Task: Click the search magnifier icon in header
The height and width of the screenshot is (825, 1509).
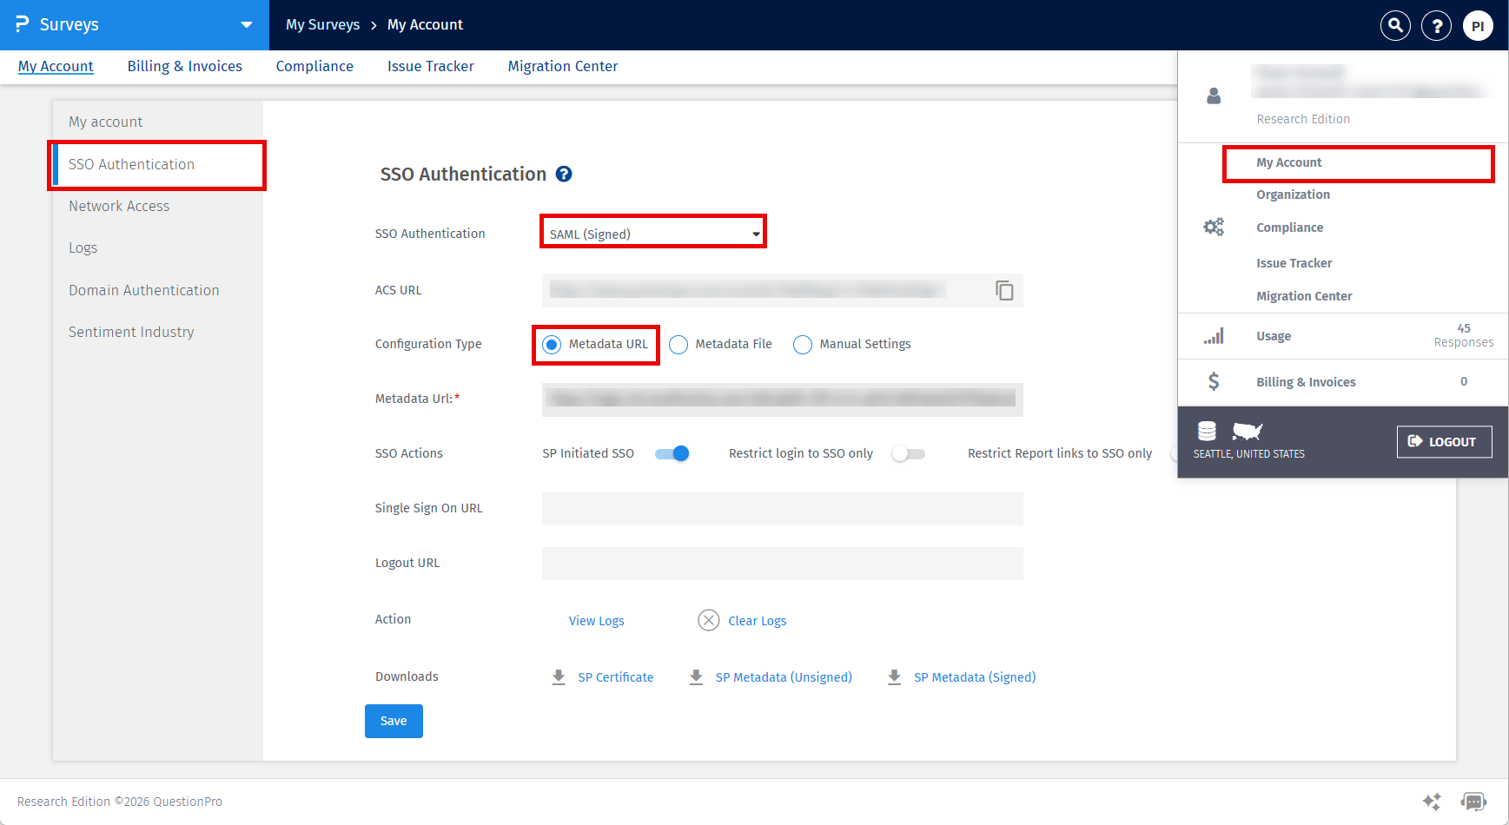Action: point(1395,26)
